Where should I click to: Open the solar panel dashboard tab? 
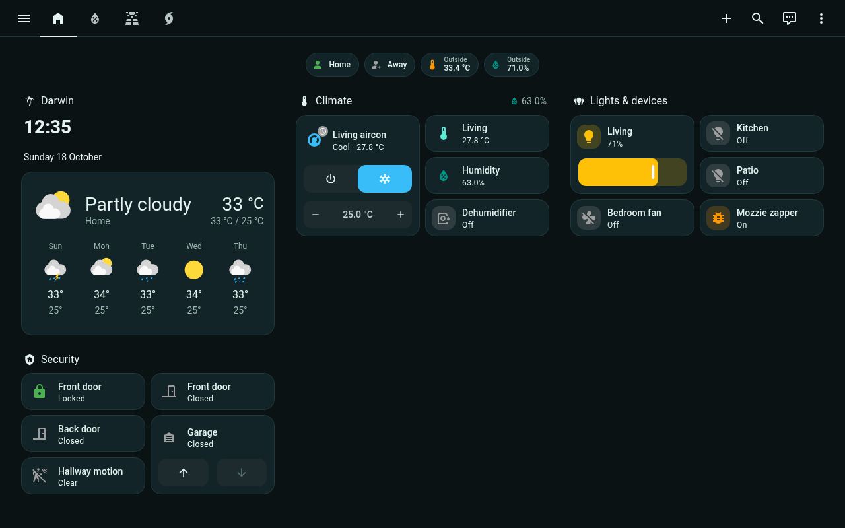(x=132, y=18)
